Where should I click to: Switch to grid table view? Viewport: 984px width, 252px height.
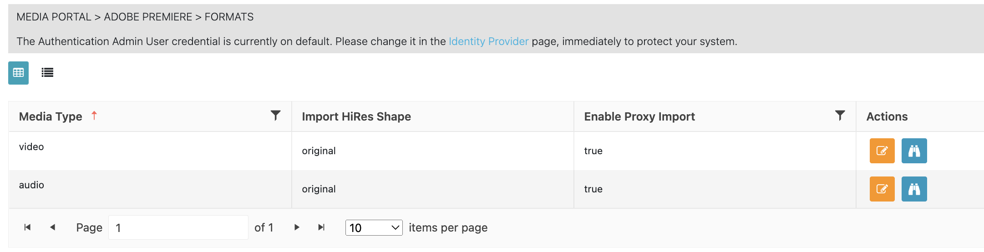click(18, 73)
